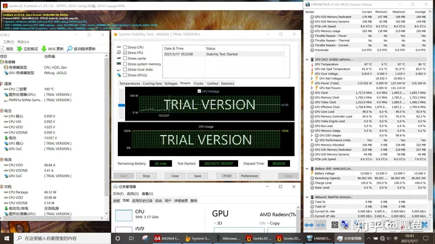
Task: Click the Preferences button
Action: pos(249,176)
